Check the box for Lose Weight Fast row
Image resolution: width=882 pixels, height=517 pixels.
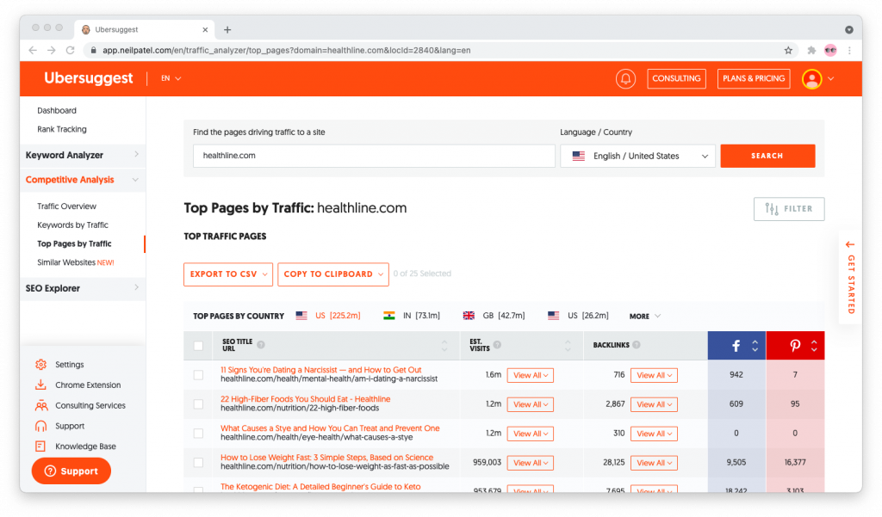point(199,463)
